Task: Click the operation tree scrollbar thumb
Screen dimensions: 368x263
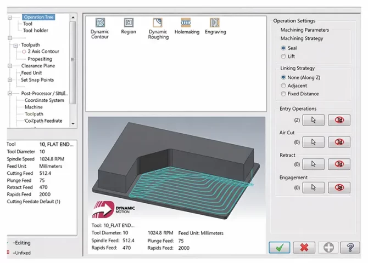Action: [x=73, y=62]
